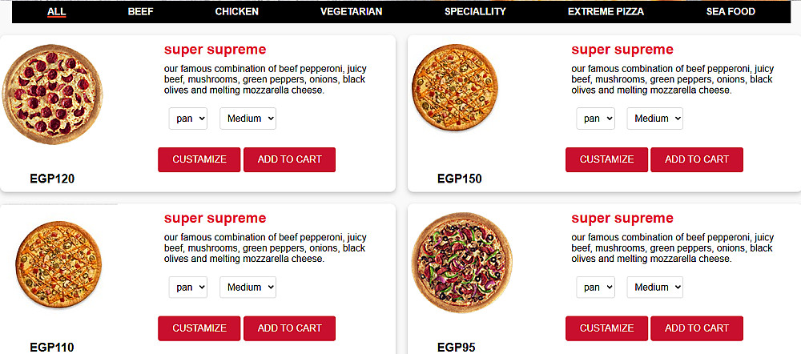Image resolution: width=801 pixels, height=354 pixels.
Task: Open the EXTREME PIZZA category
Action: tap(606, 12)
